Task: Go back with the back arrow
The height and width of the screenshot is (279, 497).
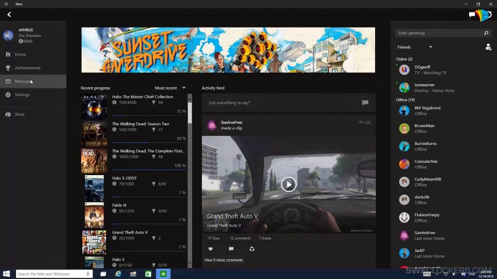Action: tap(9, 14)
